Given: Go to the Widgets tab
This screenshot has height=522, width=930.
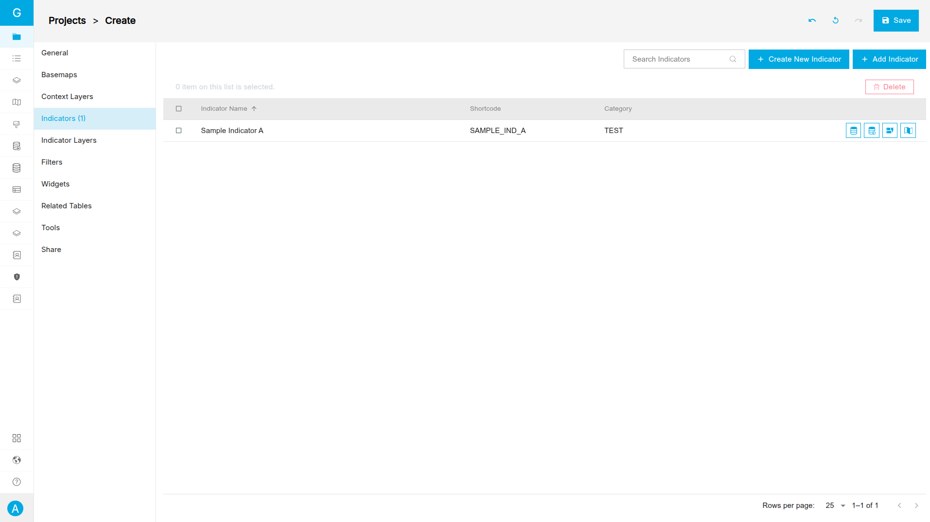Looking at the screenshot, I should (x=55, y=184).
